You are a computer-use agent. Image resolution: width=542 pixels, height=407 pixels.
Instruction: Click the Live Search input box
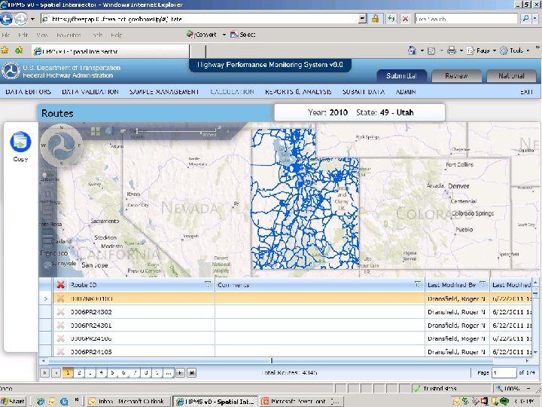pyautogui.click(x=466, y=19)
